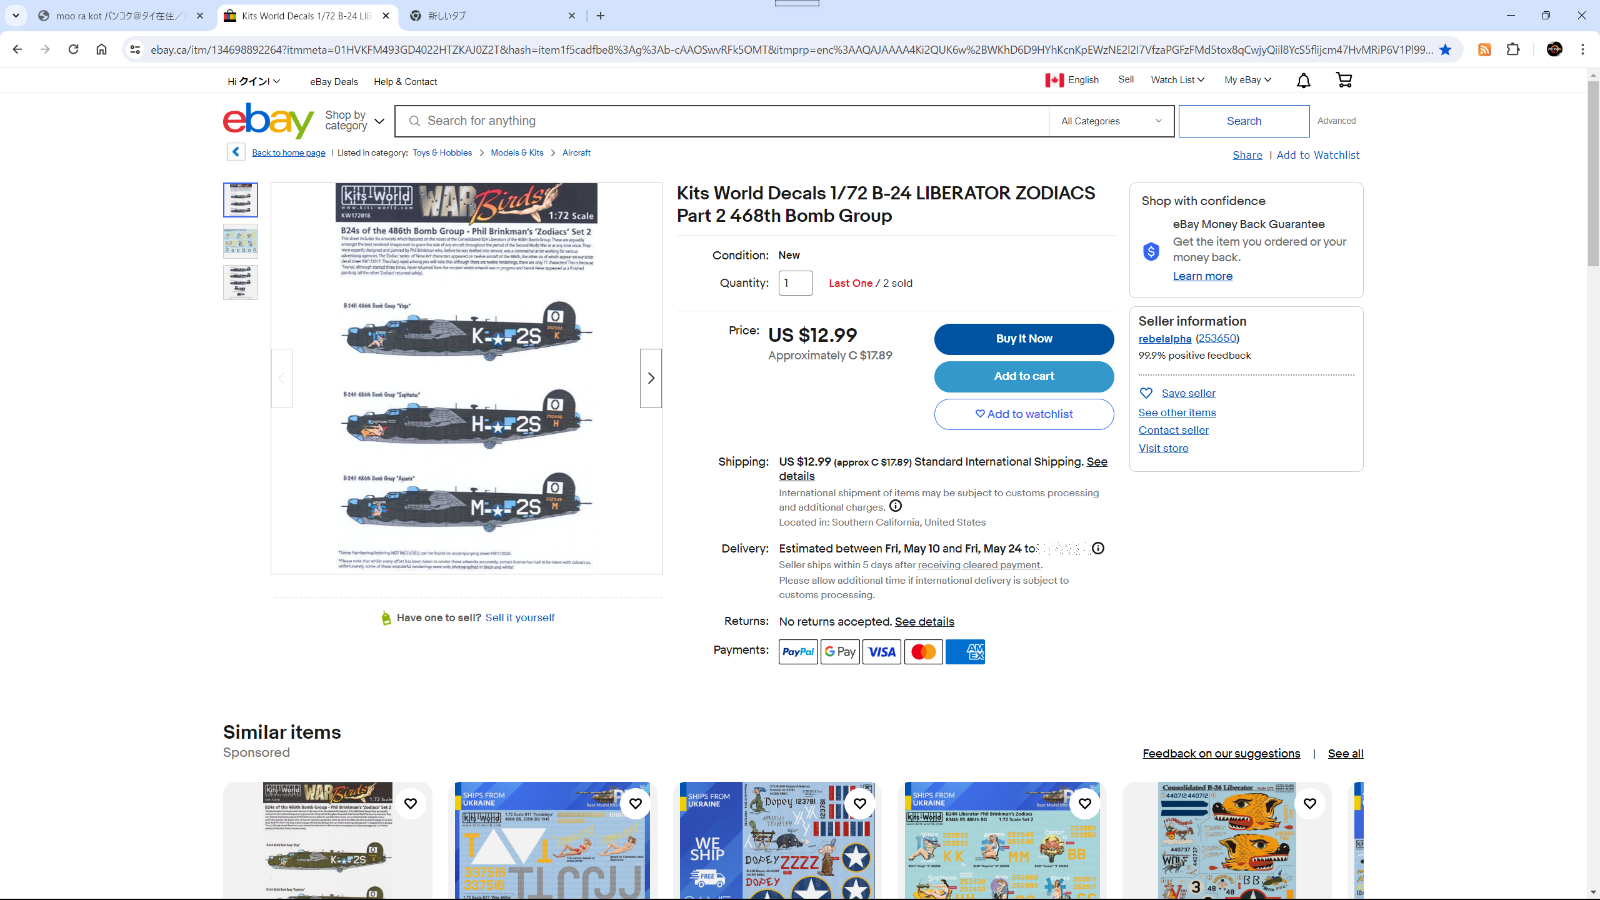Reload the current page
Viewport: 1600px width, 900px height.
point(73,49)
